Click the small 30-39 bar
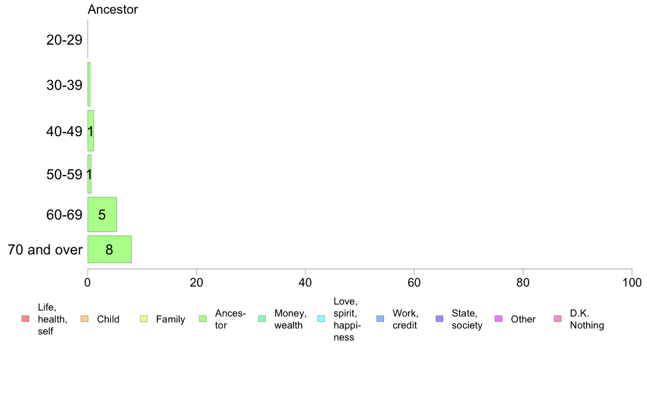The width and height of the screenshot is (647, 401). pyautogui.click(x=89, y=84)
